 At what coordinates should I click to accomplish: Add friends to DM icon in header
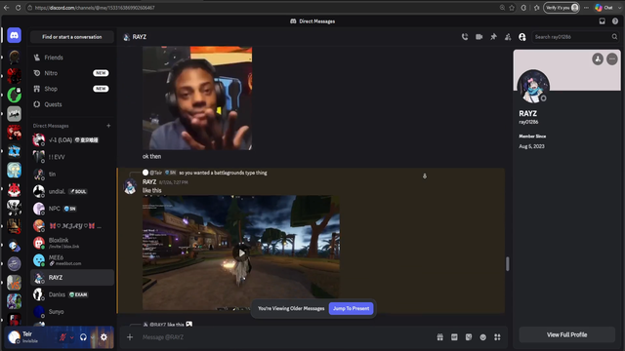pyautogui.click(x=508, y=37)
